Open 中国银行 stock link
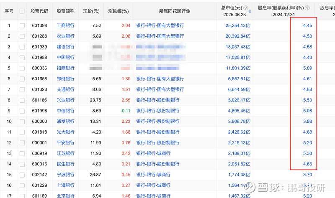Image resolution: width=335 pixels, height=198 pixels. coord(65,58)
